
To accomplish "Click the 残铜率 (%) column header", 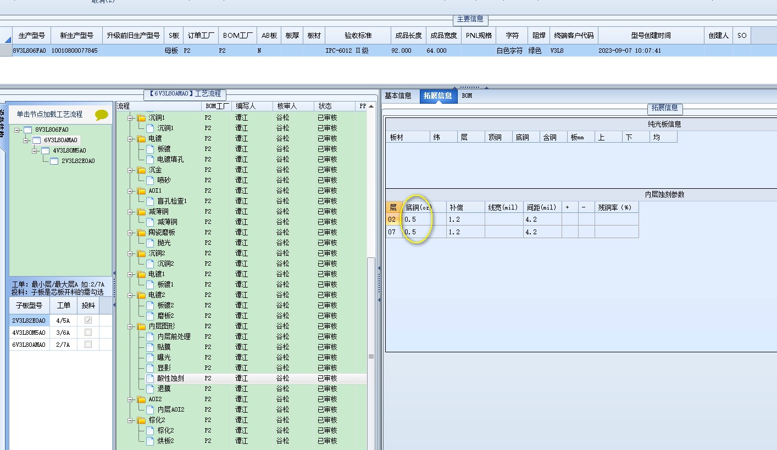I will (x=617, y=207).
